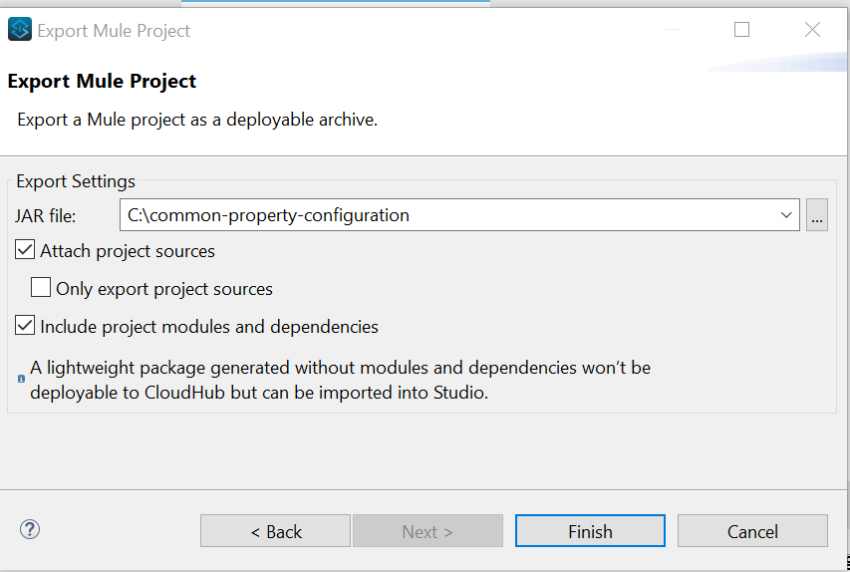Close the Export Mule Project dialog window

[812, 30]
